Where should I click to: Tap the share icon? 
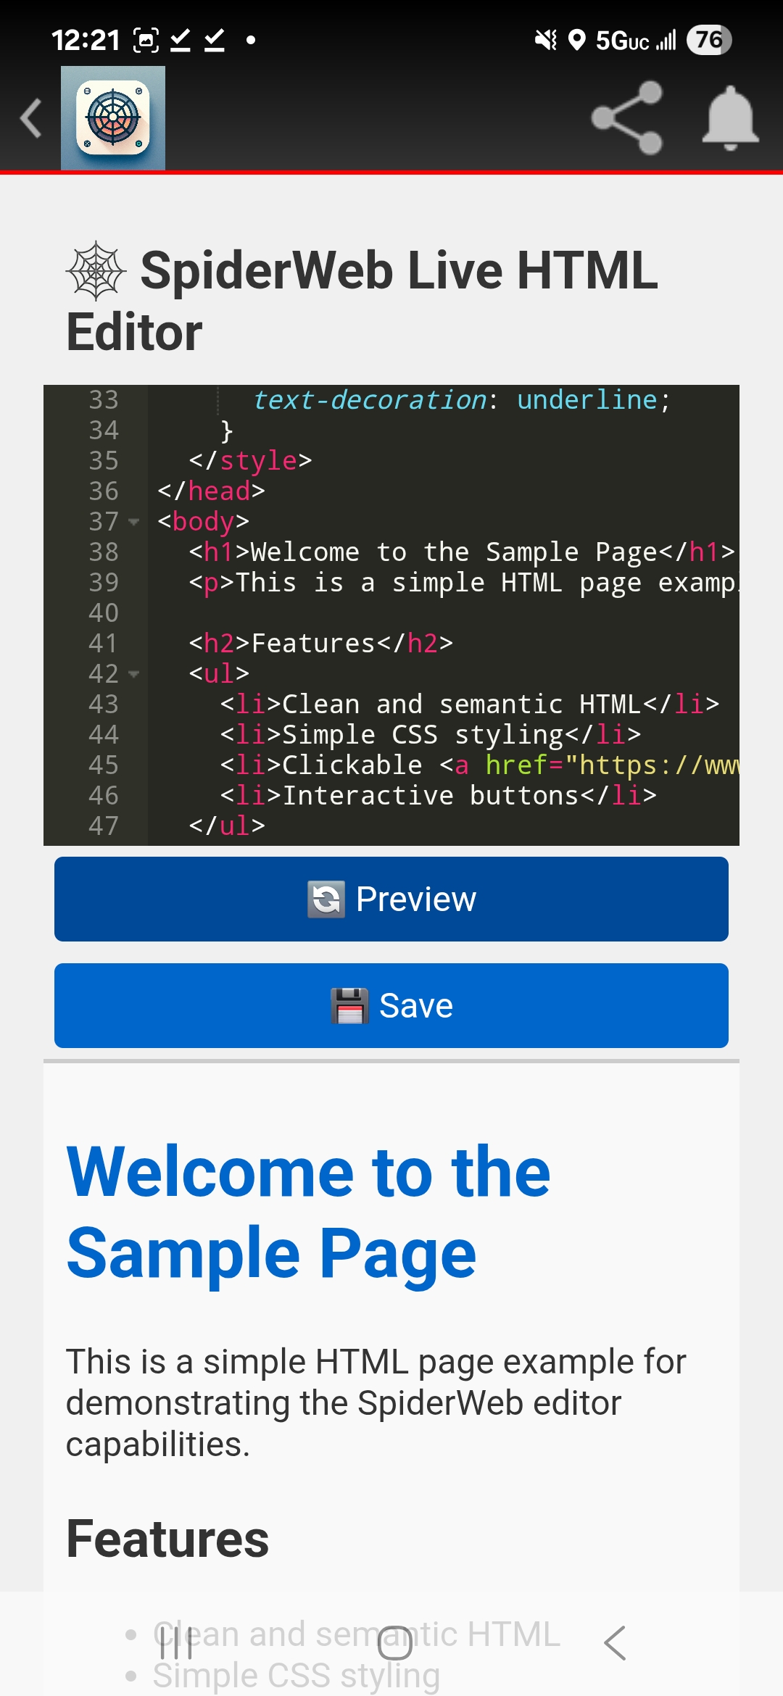[627, 118]
